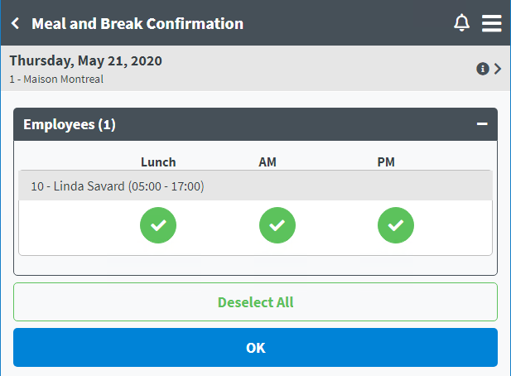Go back using the header arrow

pos(15,23)
